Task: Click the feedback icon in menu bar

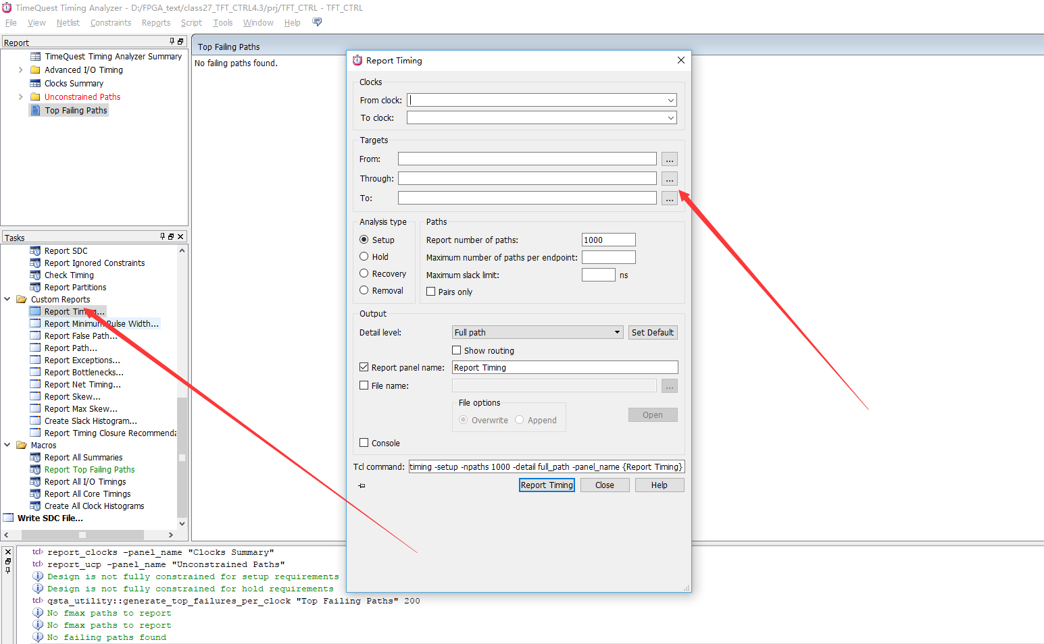Action: click(317, 22)
